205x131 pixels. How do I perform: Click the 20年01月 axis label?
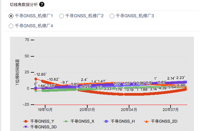pyautogui.click(x=87, y=110)
